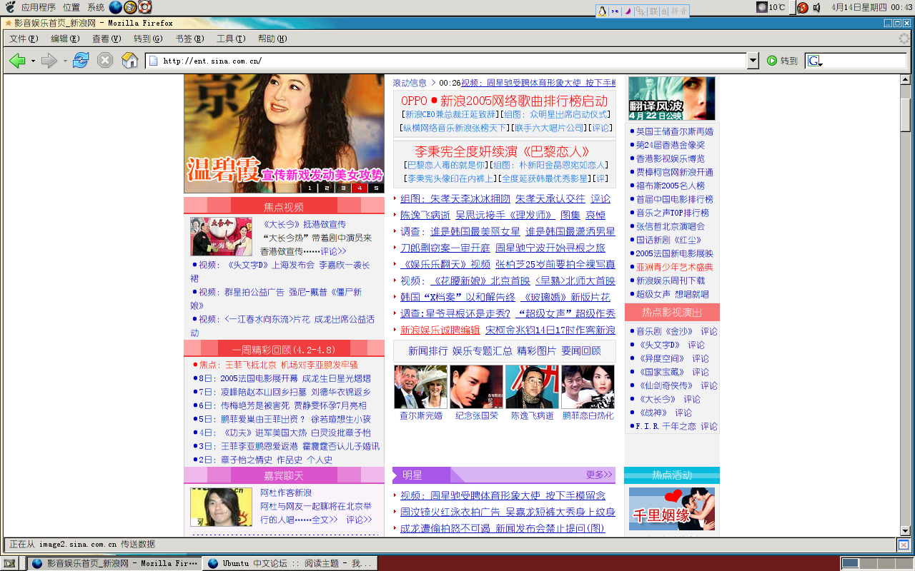Screen dimensions: 915x571
Task: Open the Forward history dropdown arrow
Action: [x=64, y=61]
